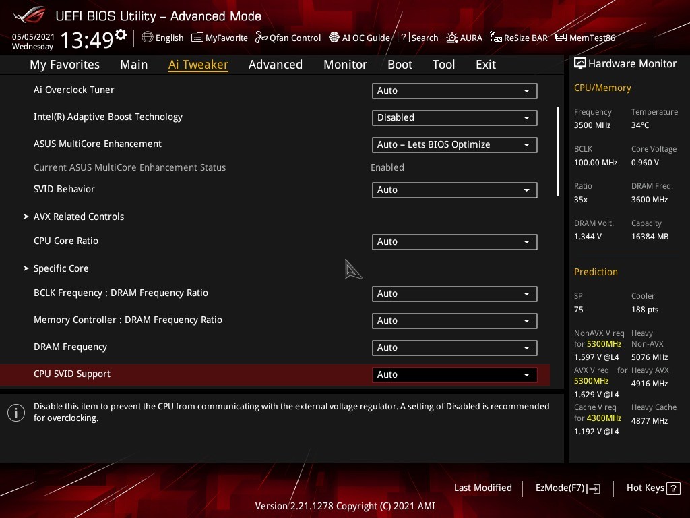Expand the AVX Related Controls submenu
Screen dimensions: 690x518
pyautogui.click(x=79, y=217)
